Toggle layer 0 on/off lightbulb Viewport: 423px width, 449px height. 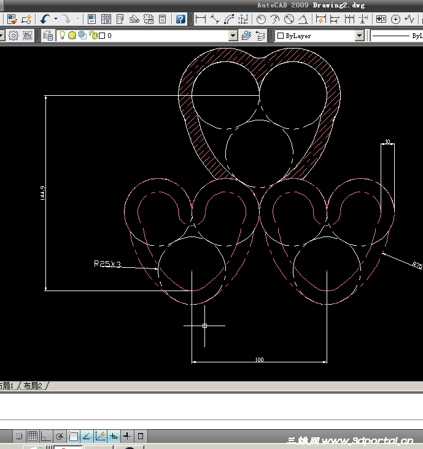62,35
